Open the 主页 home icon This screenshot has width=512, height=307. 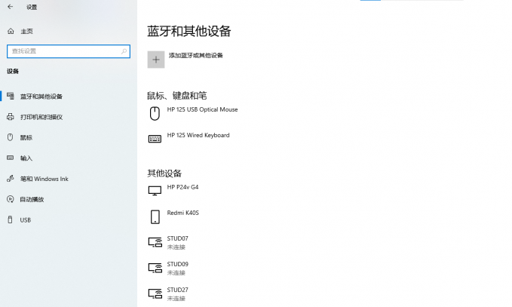(x=11, y=31)
